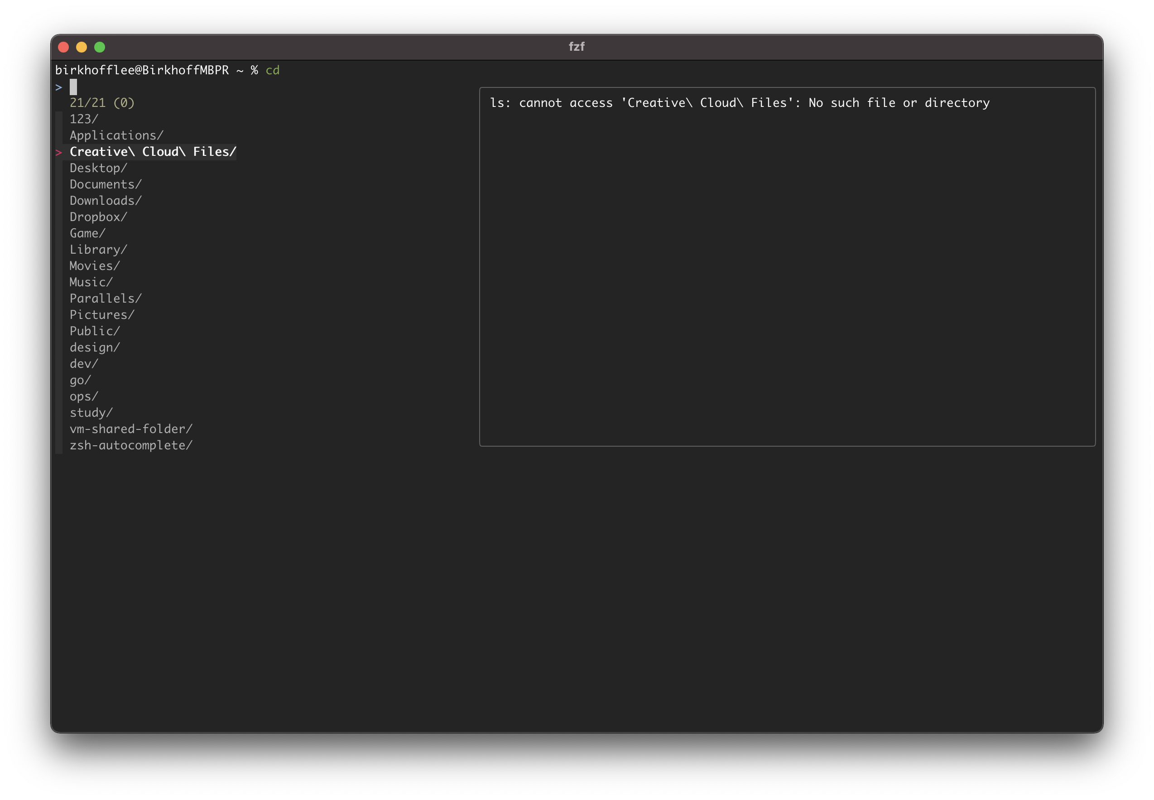Select the Downloads/ folder in the list
This screenshot has height=800, width=1154.
pos(105,200)
